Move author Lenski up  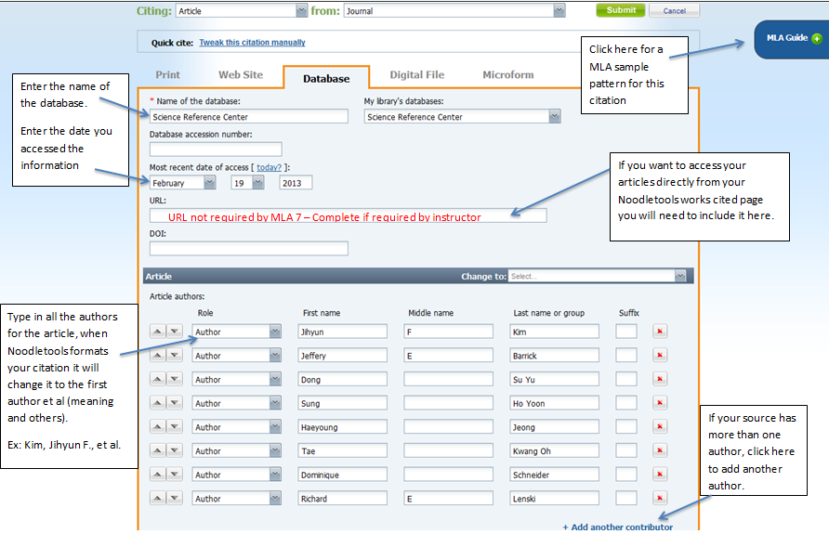(158, 498)
